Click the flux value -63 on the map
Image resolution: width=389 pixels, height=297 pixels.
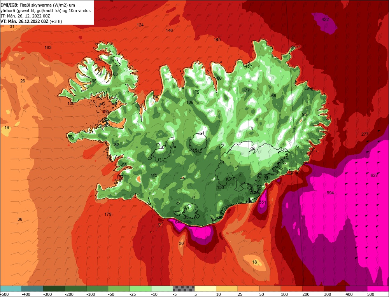(115, 74)
